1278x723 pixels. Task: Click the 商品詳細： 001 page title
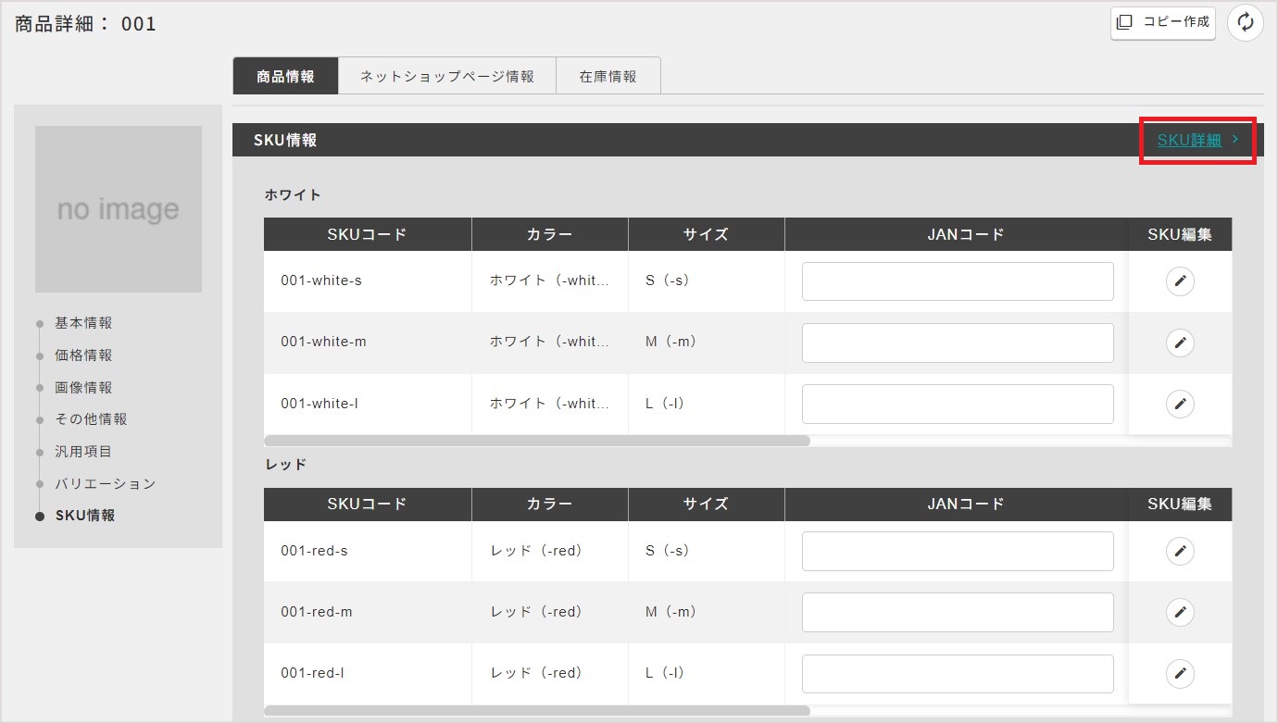click(86, 24)
